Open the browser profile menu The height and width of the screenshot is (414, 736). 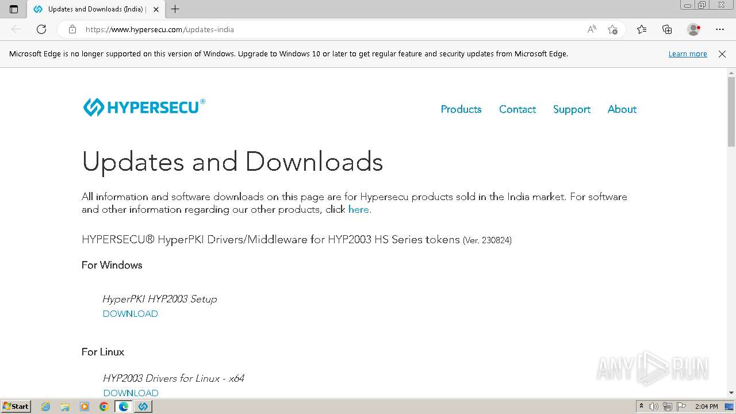(x=693, y=29)
